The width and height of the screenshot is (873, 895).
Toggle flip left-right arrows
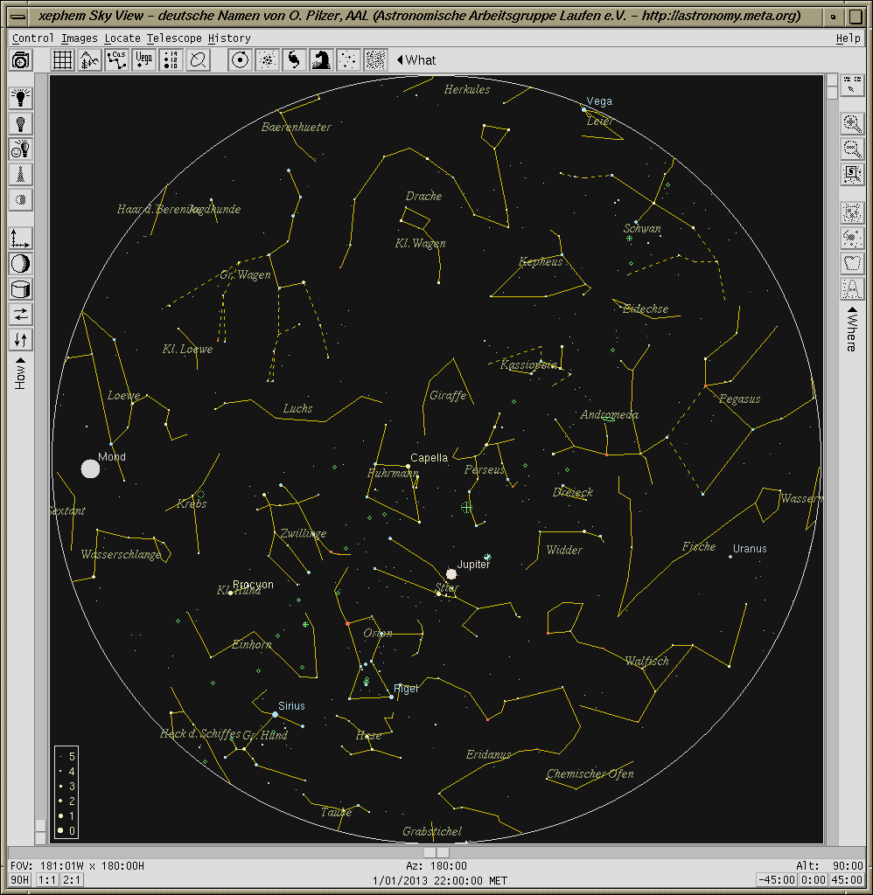click(x=21, y=315)
